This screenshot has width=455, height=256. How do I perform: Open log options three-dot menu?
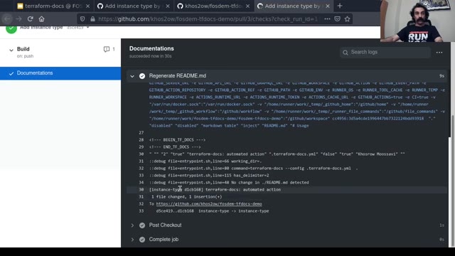(439, 53)
